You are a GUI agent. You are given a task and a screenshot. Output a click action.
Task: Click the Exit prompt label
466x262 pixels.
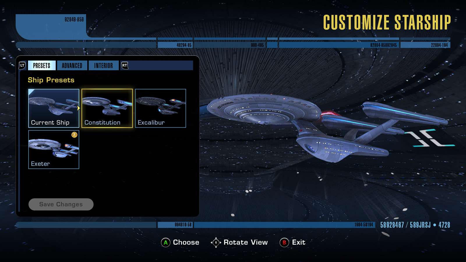pos(299,242)
